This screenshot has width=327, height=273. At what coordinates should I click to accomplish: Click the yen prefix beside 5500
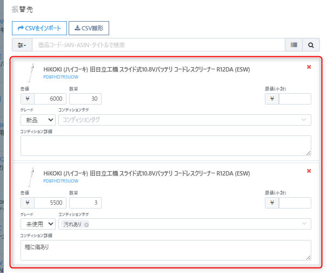pyautogui.click(x=28, y=203)
